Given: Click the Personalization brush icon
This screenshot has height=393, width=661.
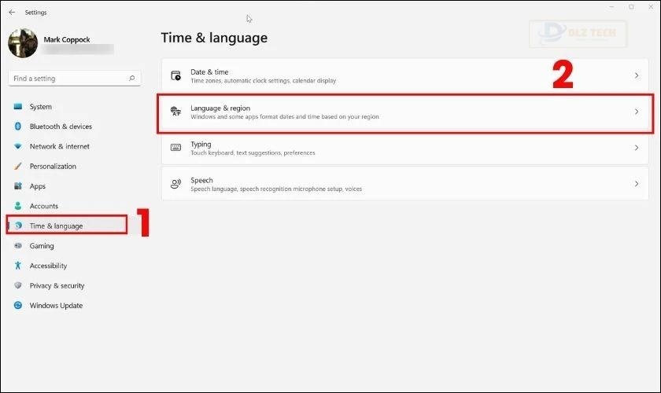Looking at the screenshot, I should pos(17,166).
